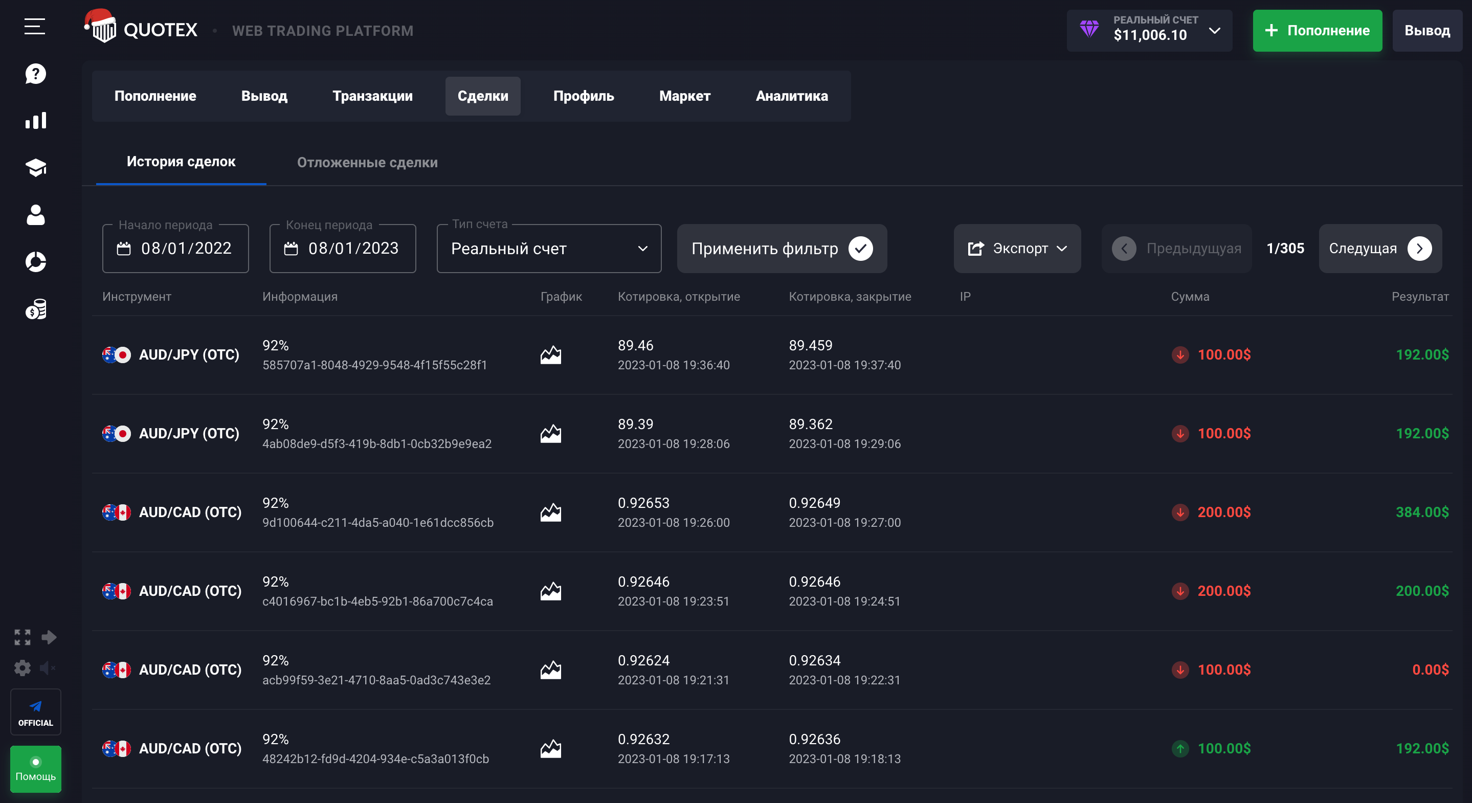Click trade ID 585707a1-8048-4929-9548-4f15f55c28f1
This screenshot has width=1472, height=803.
pos(375,365)
